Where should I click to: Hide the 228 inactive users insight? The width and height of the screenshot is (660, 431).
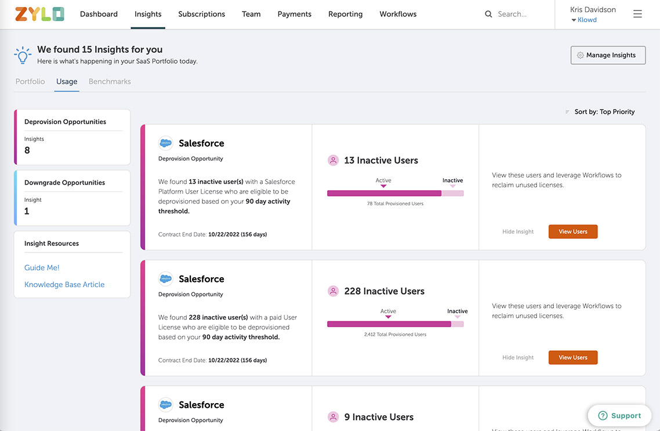[x=518, y=357]
